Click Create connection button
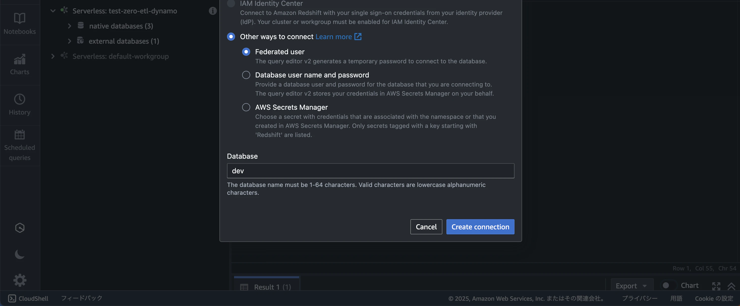This screenshot has width=740, height=306. (x=480, y=227)
